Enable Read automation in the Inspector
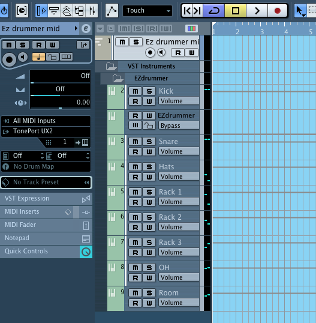316x323 pixels. coord(39,44)
